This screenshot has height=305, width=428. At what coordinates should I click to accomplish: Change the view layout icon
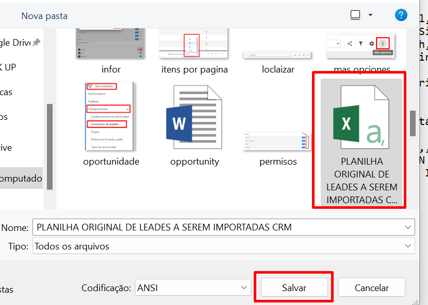coord(355,15)
